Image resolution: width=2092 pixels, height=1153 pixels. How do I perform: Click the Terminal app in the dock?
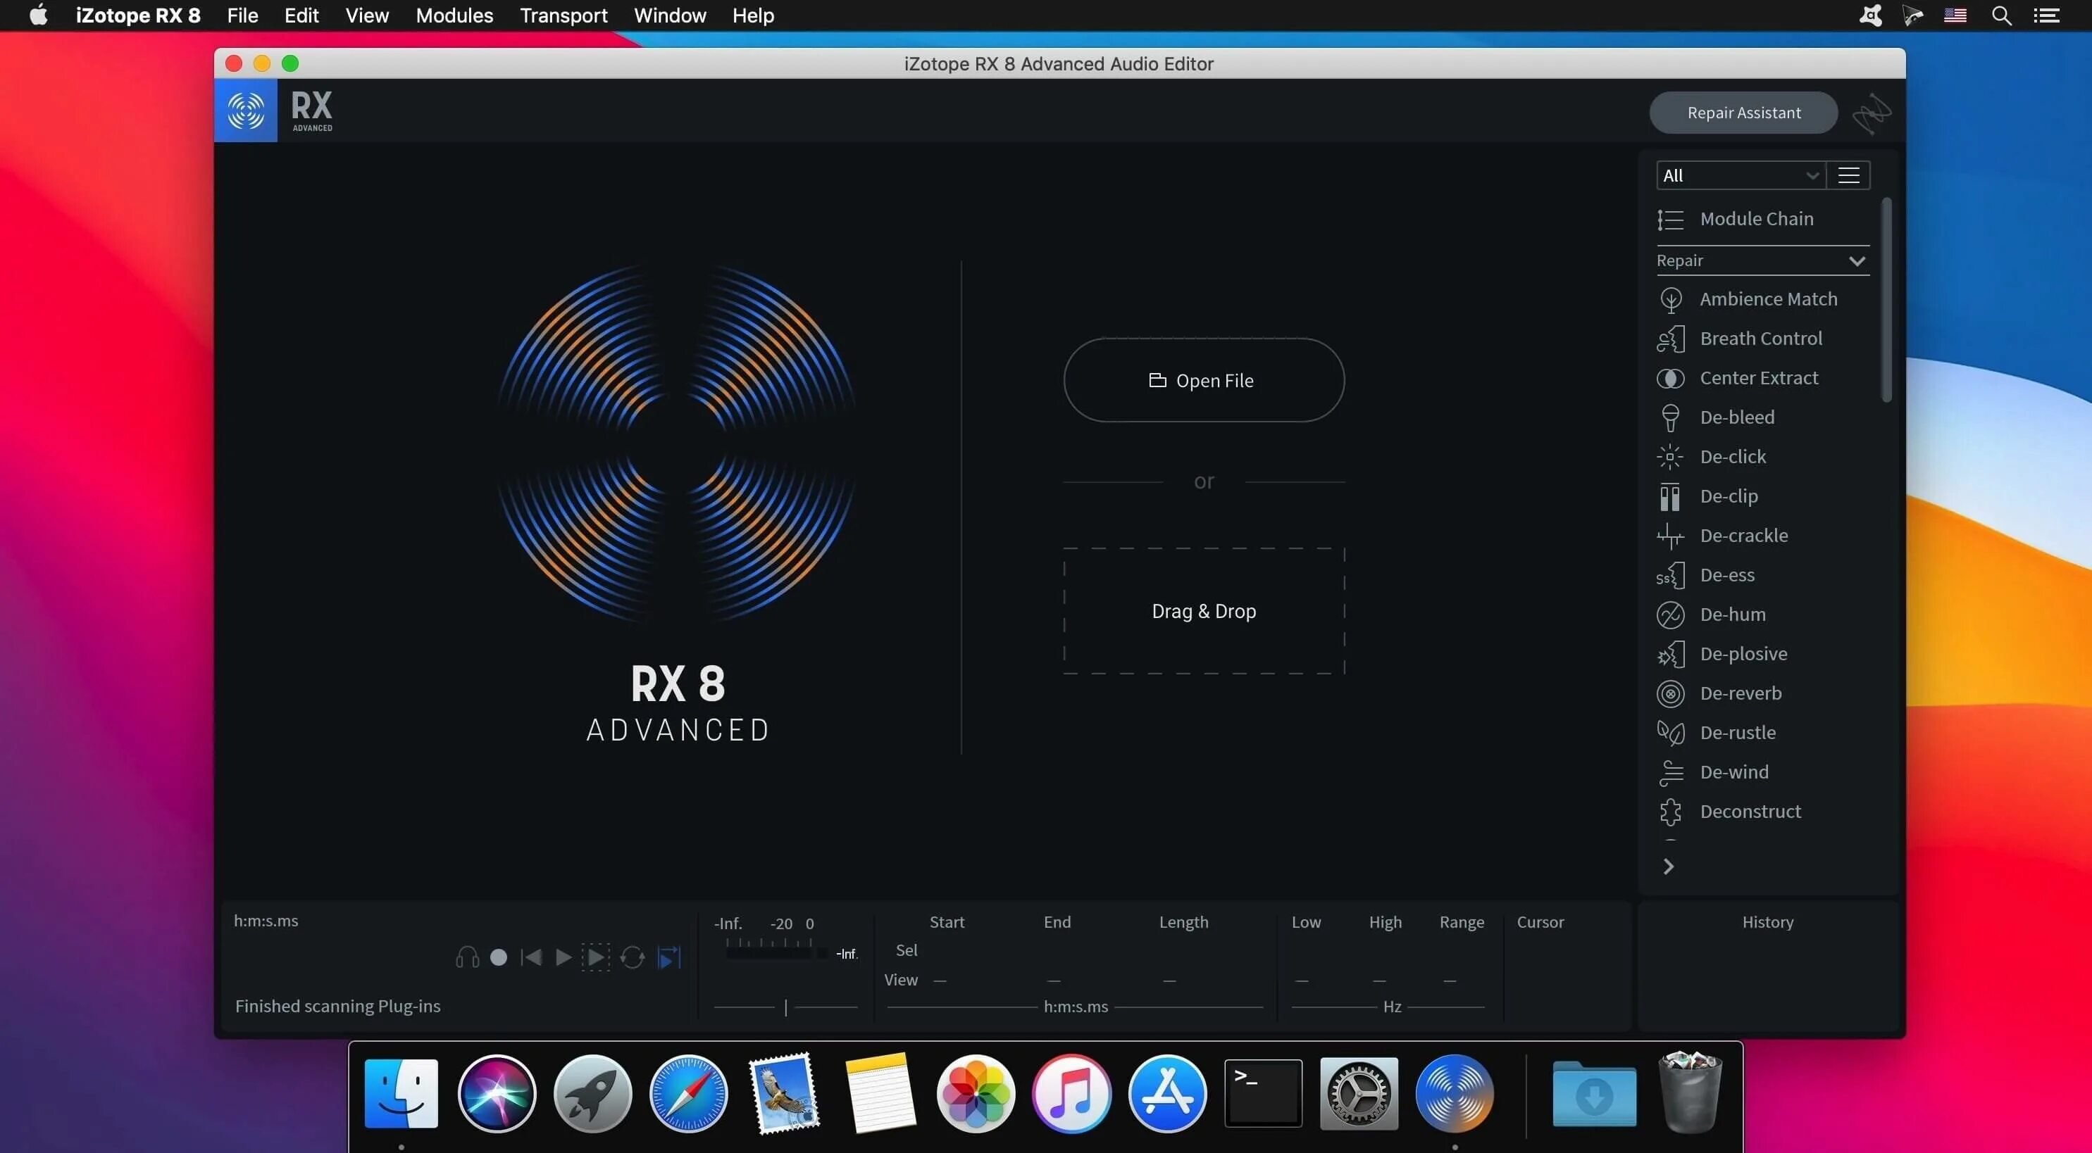click(x=1262, y=1090)
